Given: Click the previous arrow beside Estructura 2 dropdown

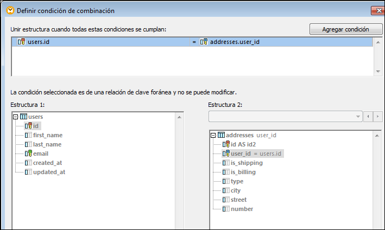Looking at the screenshot, I should point(368,117).
